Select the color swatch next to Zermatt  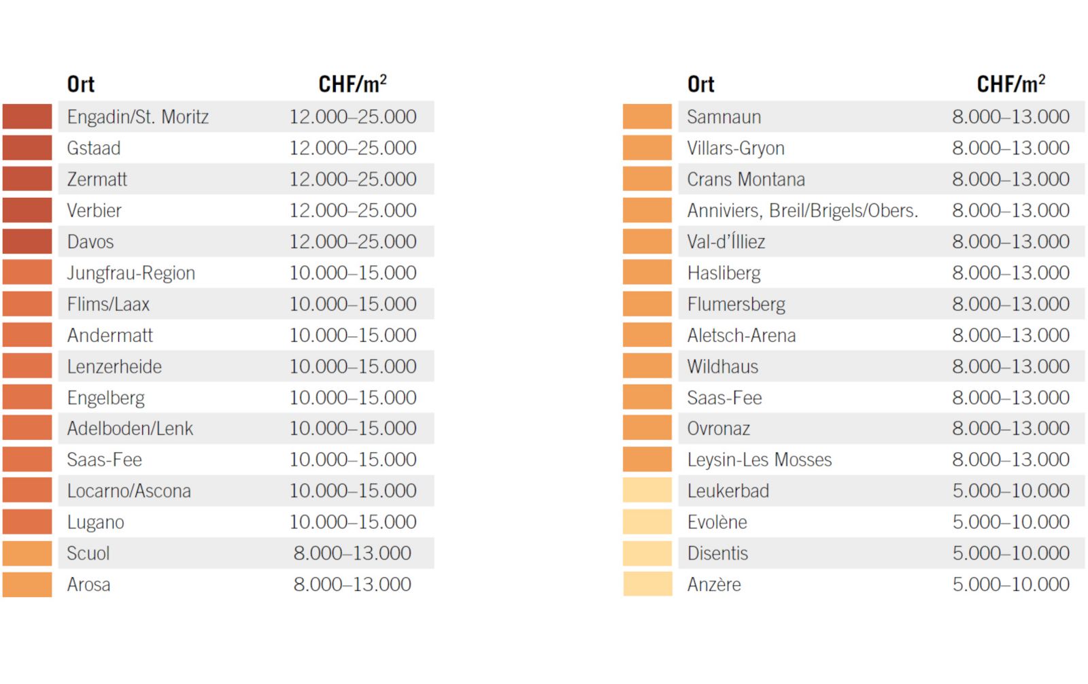coord(27,179)
